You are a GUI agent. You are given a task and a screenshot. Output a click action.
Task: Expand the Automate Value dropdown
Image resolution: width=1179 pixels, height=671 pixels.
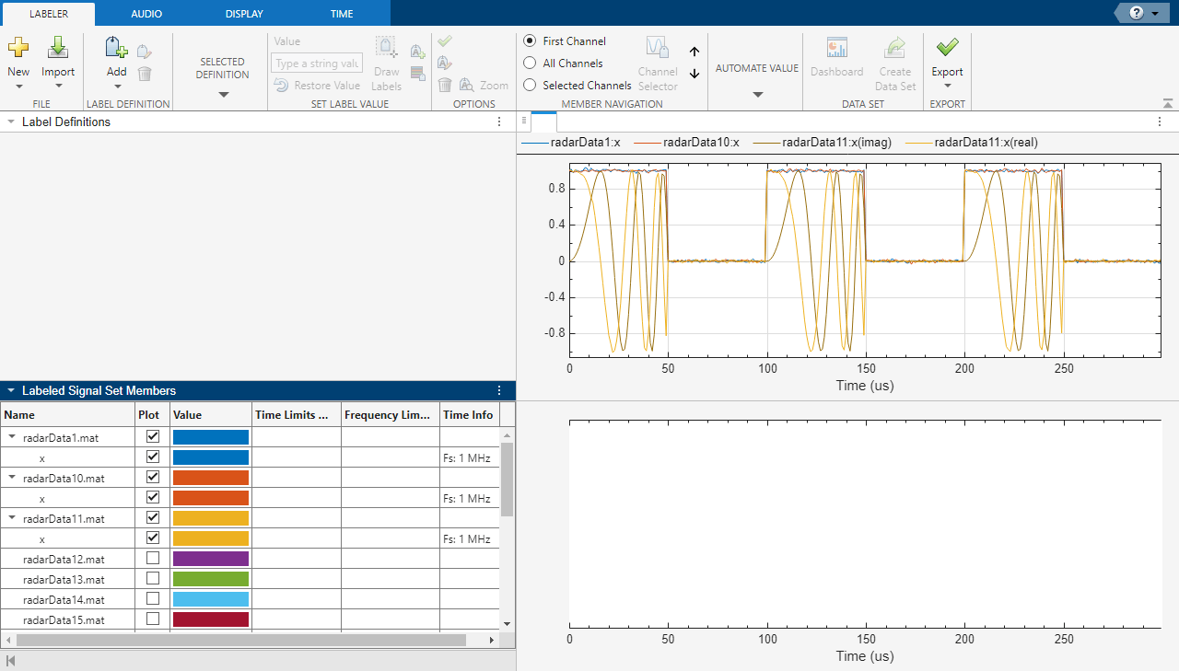[757, 95]
